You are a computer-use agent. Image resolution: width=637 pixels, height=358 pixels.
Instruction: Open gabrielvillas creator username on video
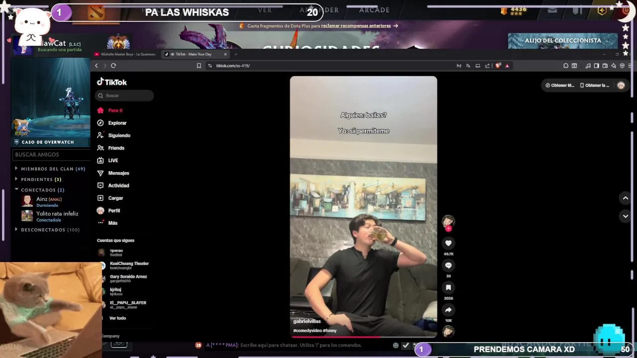pyautogui.click(x=307, y=321)
